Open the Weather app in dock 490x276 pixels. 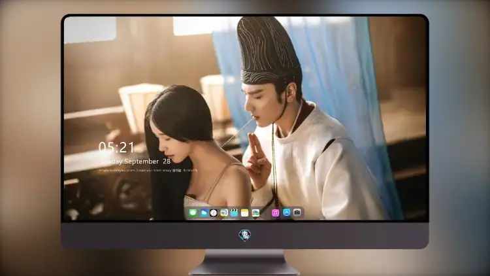tap(203, 213)
